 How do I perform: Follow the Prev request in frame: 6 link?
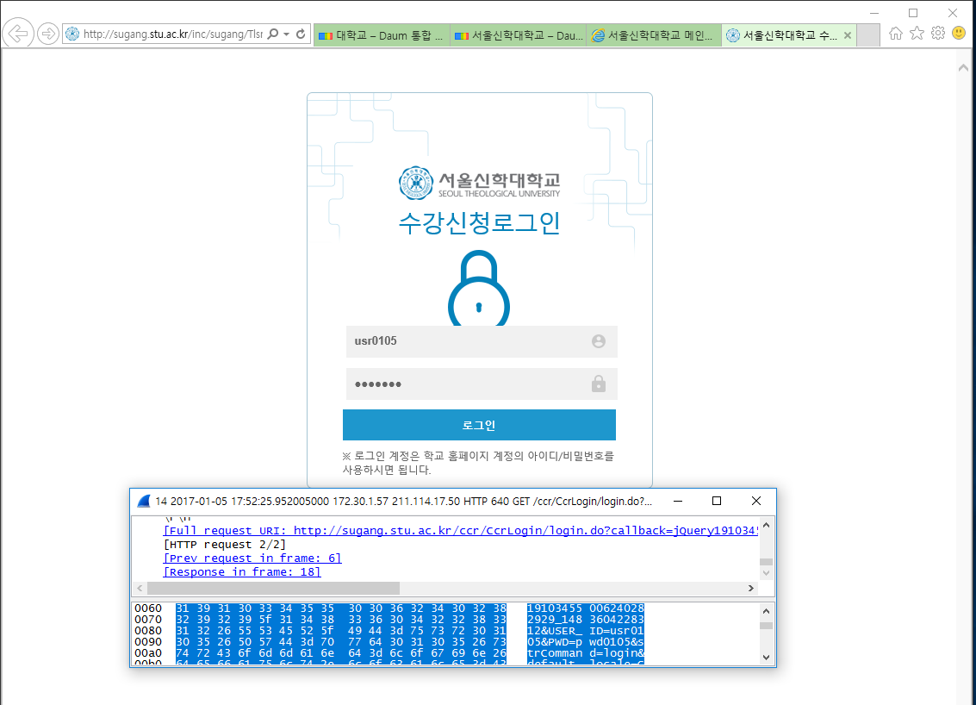[x=252, y=558]
